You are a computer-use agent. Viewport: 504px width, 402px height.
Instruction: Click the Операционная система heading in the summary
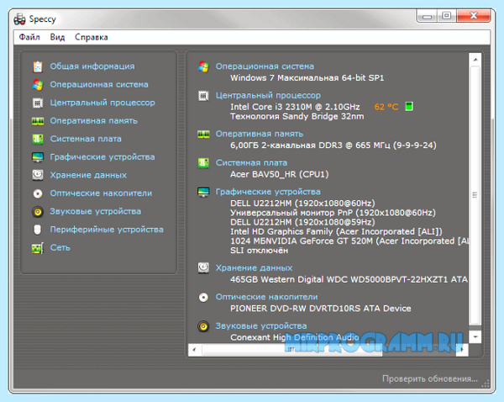tap(265, 66)
